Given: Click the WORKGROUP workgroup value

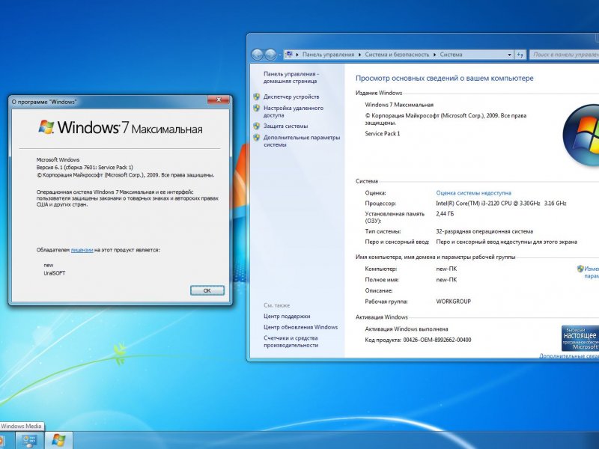Looking at the screenshot, I should [x=454, y=302].
